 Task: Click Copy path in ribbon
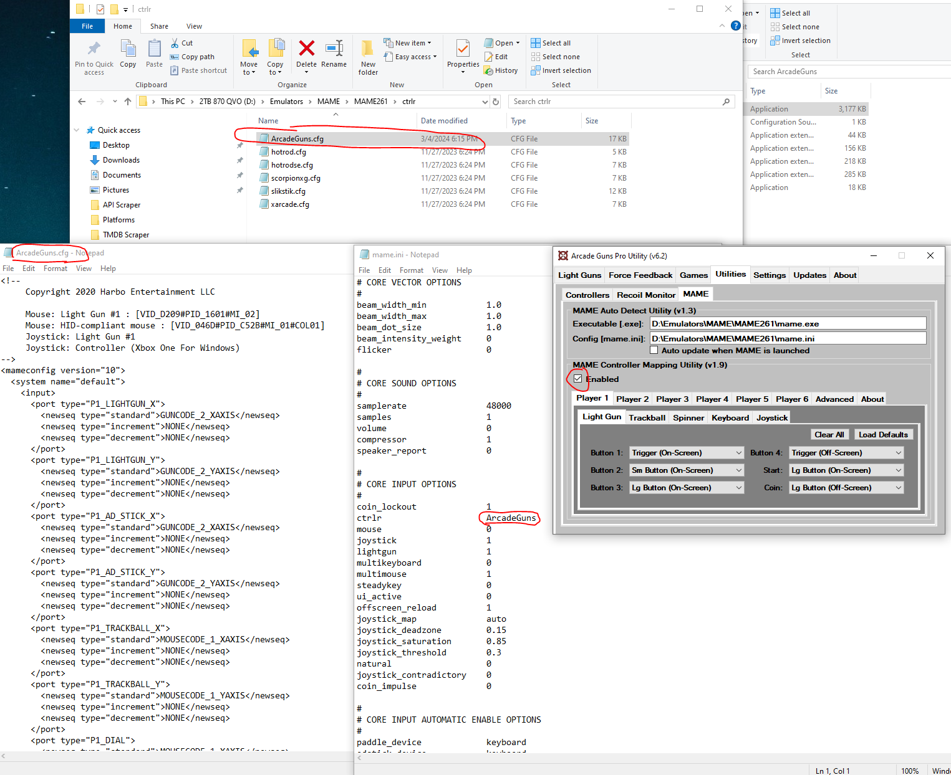click(192, 57)
